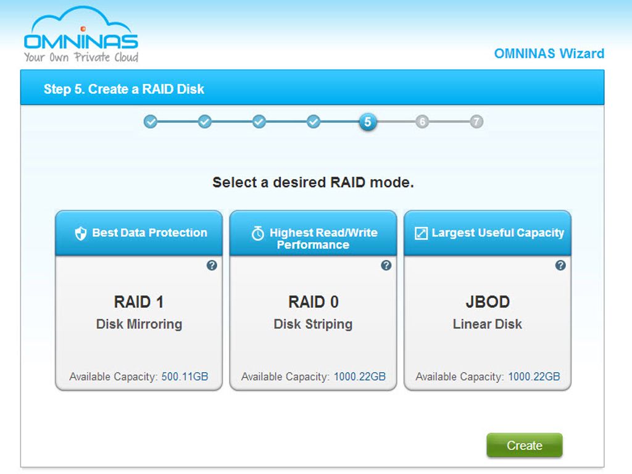Choose RAID 0 Disk Striping mode

[x=313, y=312]
